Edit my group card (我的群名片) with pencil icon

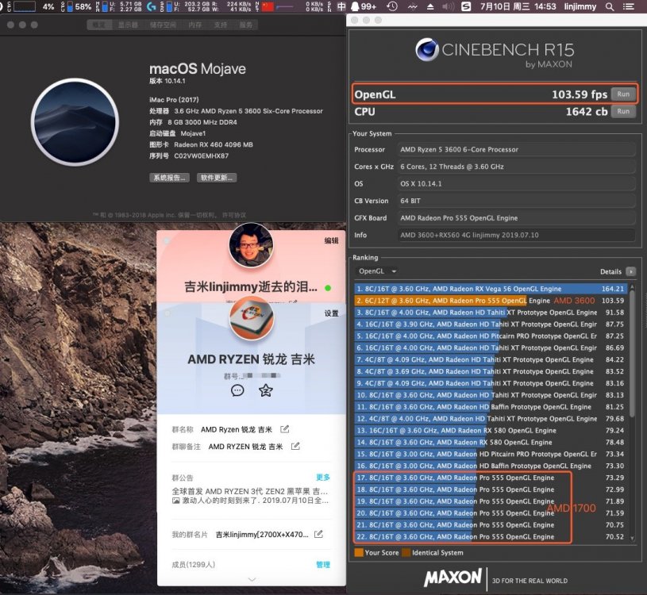(x=318, y=534)
